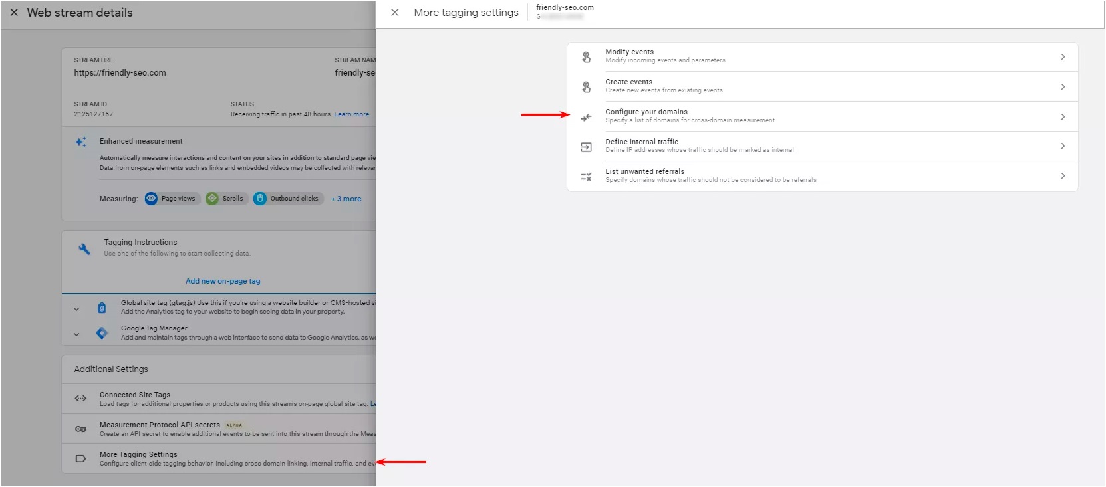The height and width of the screenshot is (487, 1106).
Task: Select the stream ID 2125127167
Action: pos(94,114)
